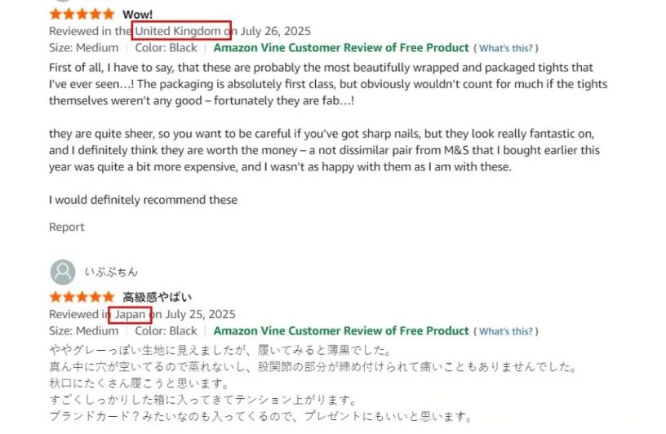Click the "I would definitely recommend these" line
The height and width of the screenshot is (434, 666).
tap(143, 200)
